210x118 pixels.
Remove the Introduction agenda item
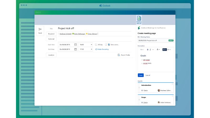click(x=172, y=84)
